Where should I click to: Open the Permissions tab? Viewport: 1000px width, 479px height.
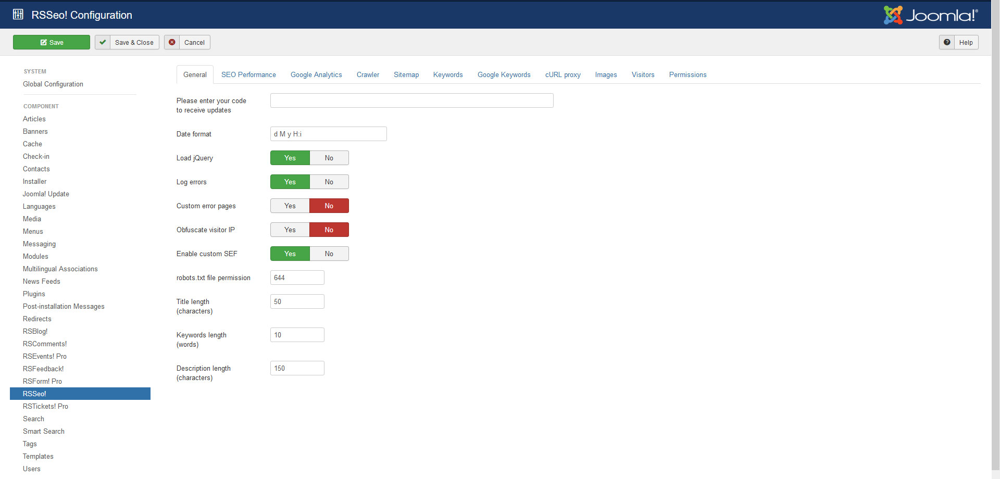[x=688, y=74]
